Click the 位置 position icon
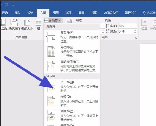Screen dimensions: 156x126 tap(144, 22)
